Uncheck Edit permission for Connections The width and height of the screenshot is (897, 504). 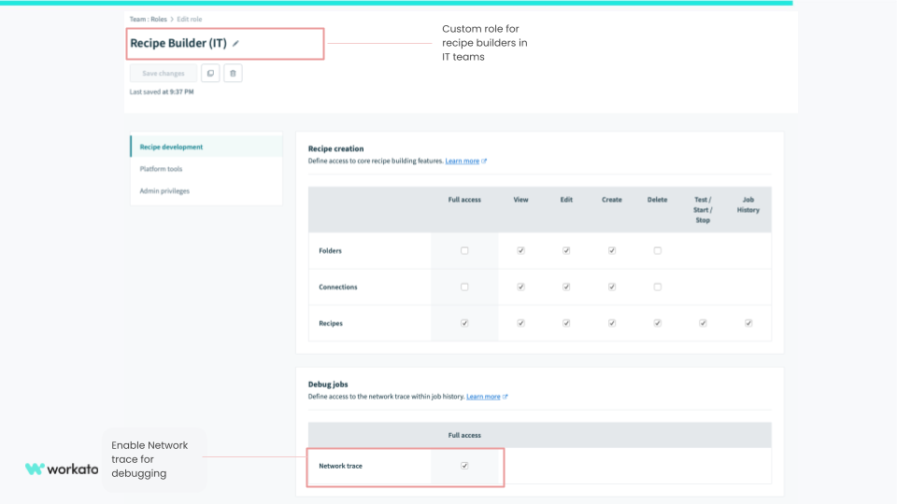coord(566,287)
